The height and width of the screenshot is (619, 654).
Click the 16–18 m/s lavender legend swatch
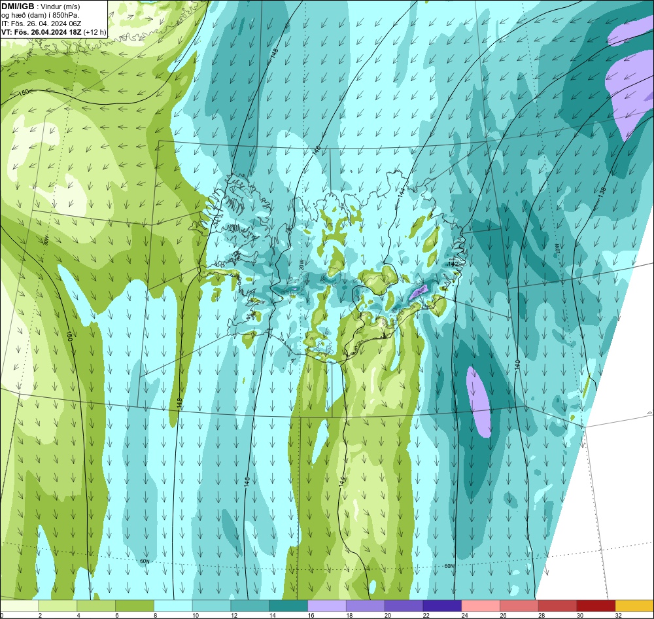327,605
